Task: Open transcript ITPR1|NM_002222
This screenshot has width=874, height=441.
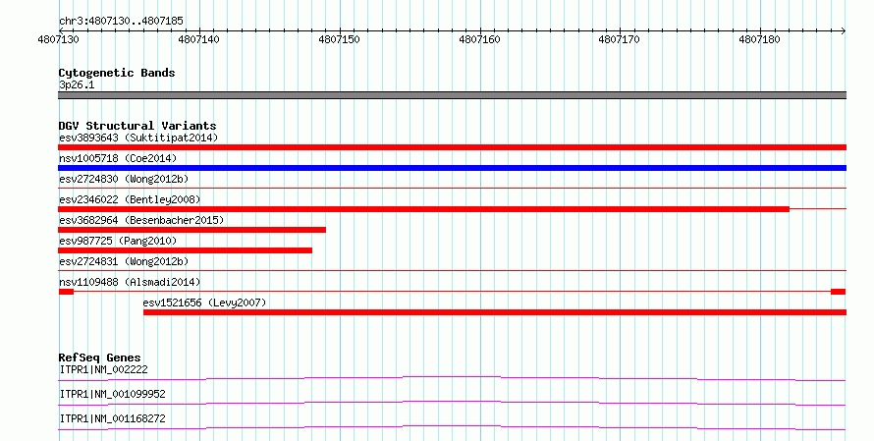Action: tap(103, 369)
